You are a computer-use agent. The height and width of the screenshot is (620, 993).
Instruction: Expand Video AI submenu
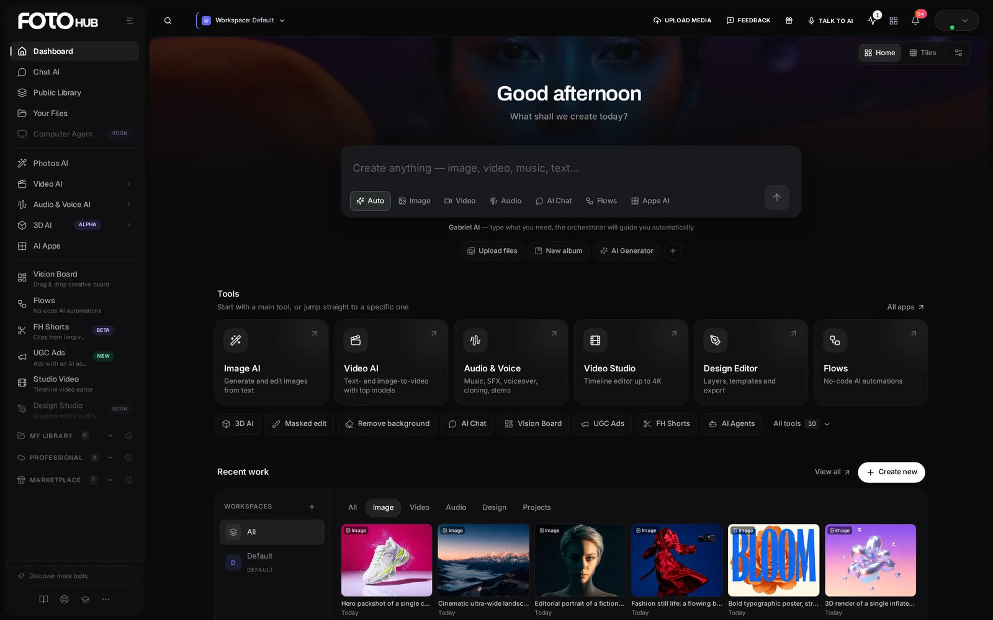(128, 184)
